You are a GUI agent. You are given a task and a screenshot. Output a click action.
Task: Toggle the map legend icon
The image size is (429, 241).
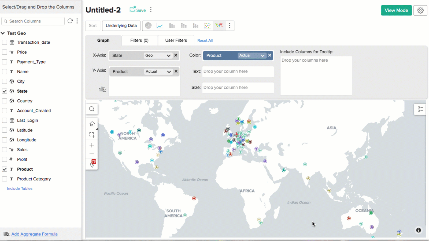[x=420, y=109]
